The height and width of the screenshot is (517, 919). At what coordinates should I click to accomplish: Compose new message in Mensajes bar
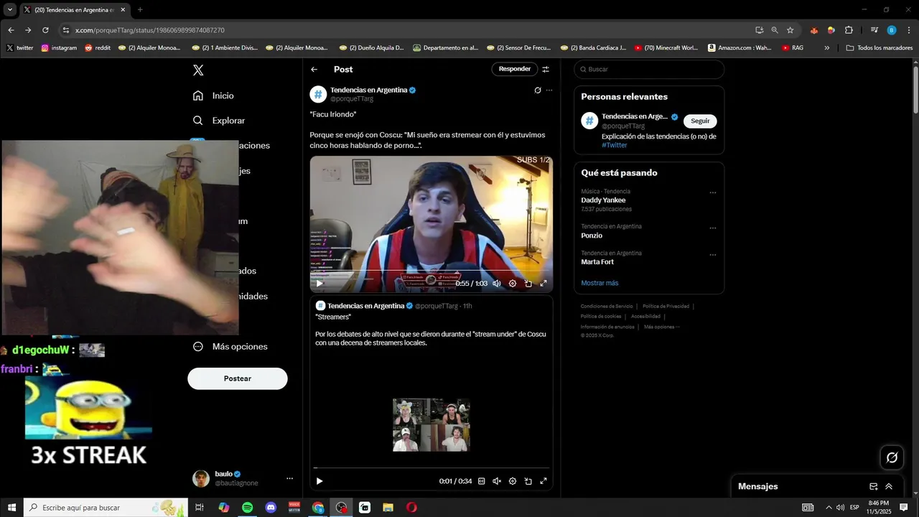tap(874, 486)
